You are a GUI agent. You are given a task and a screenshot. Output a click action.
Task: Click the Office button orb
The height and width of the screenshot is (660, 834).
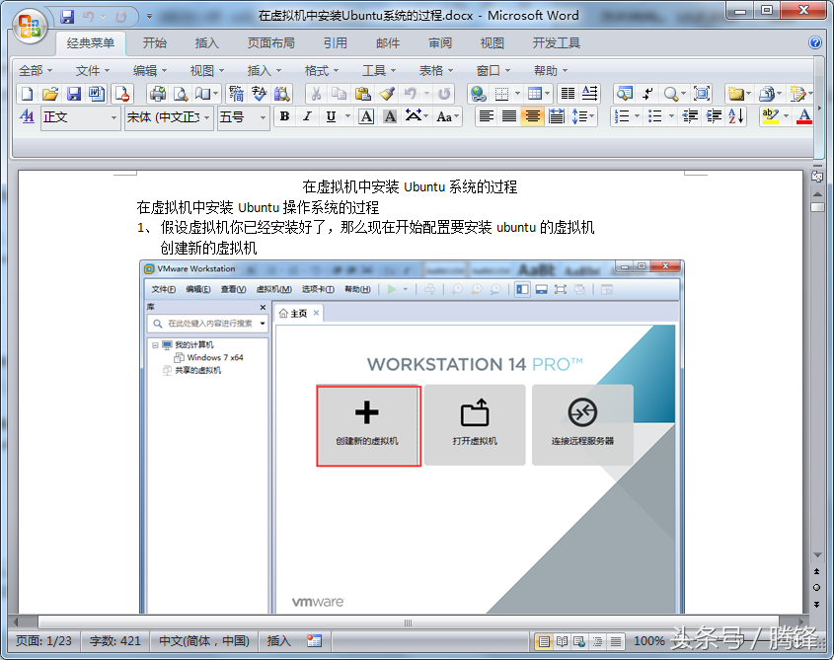tap(29, 25)
